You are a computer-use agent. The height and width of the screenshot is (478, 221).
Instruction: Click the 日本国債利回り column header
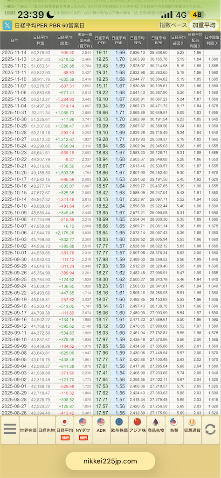(x=212, y=40)
